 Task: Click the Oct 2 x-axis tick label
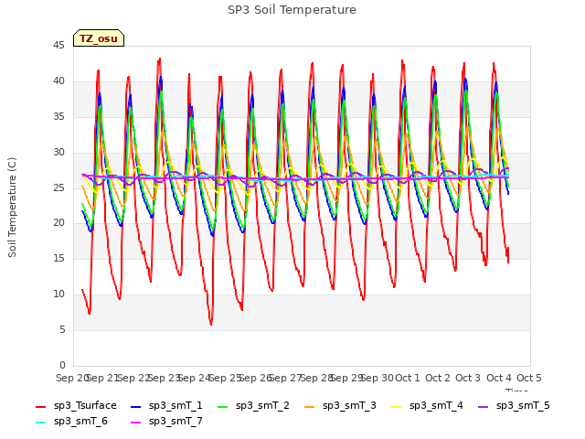(438, 378)
